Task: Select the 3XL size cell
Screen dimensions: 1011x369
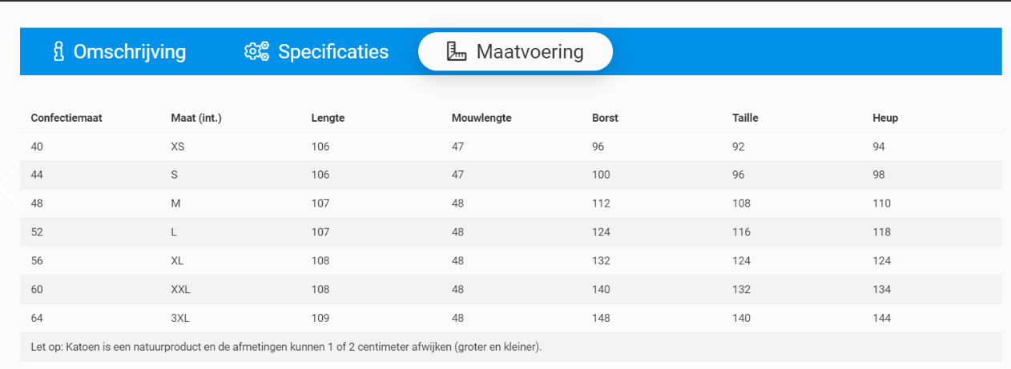Action: point(180,318)
